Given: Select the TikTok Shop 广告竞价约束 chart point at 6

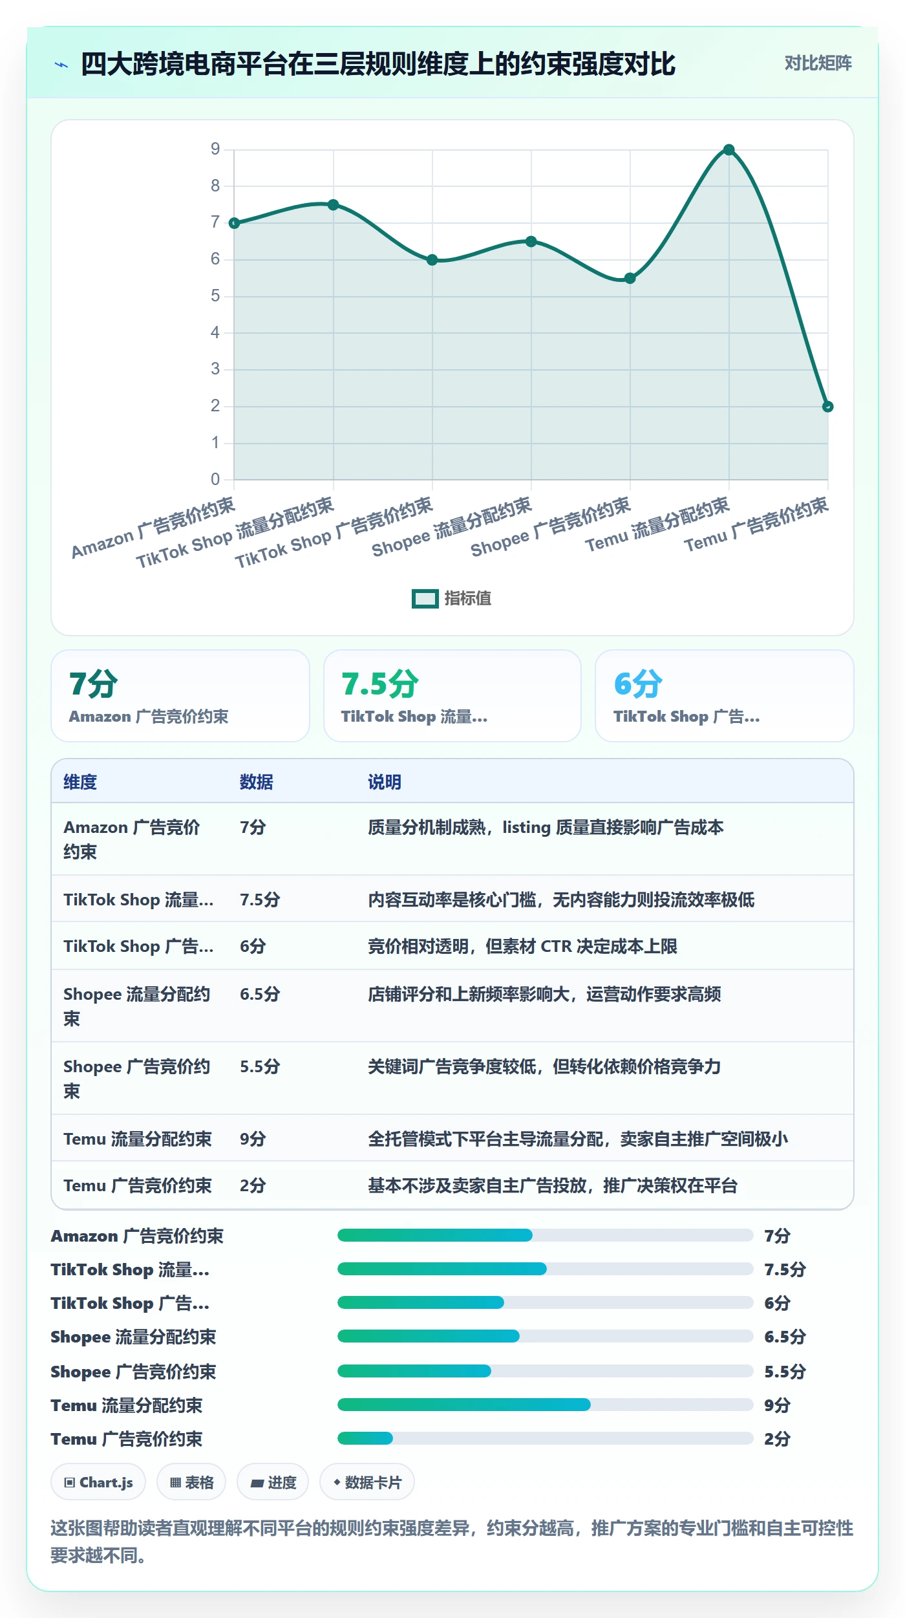Looking at the screenshot, I should pos(432,260).
